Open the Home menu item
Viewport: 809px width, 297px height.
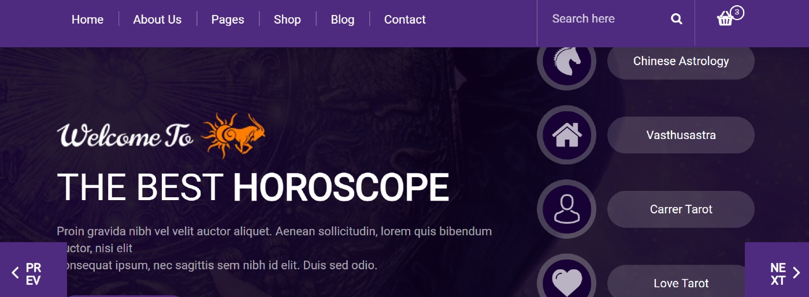[x=87, y=20]
